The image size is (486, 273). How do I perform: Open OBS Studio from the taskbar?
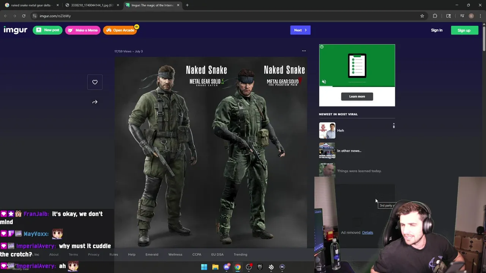click(x=249, y=267)
